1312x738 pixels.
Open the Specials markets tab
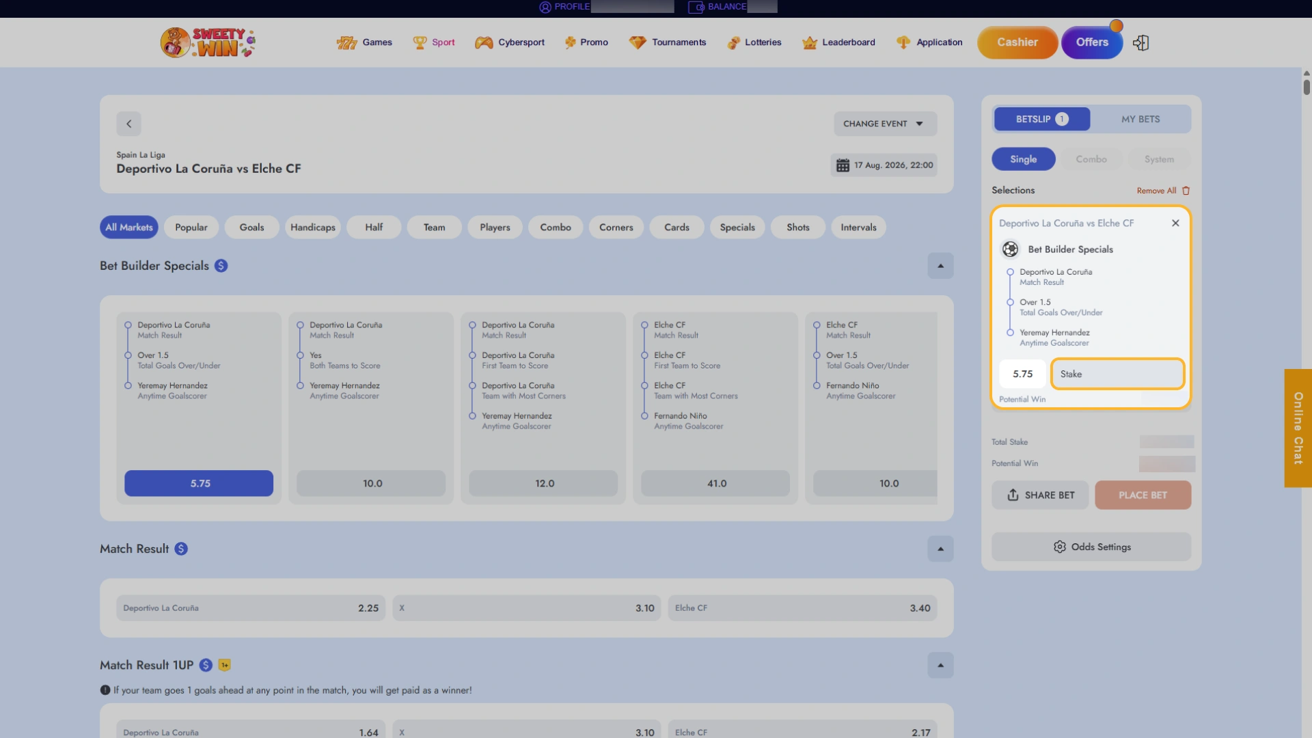click(737, 228)
